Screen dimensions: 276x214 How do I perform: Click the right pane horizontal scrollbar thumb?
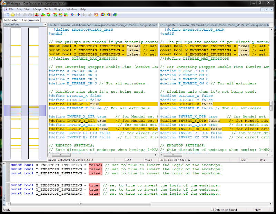(172, 155)
